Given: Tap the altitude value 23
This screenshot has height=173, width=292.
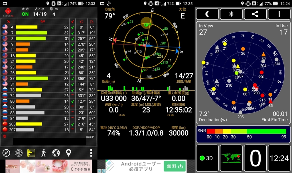Looking at the screenshot, I should pos(146,110).
